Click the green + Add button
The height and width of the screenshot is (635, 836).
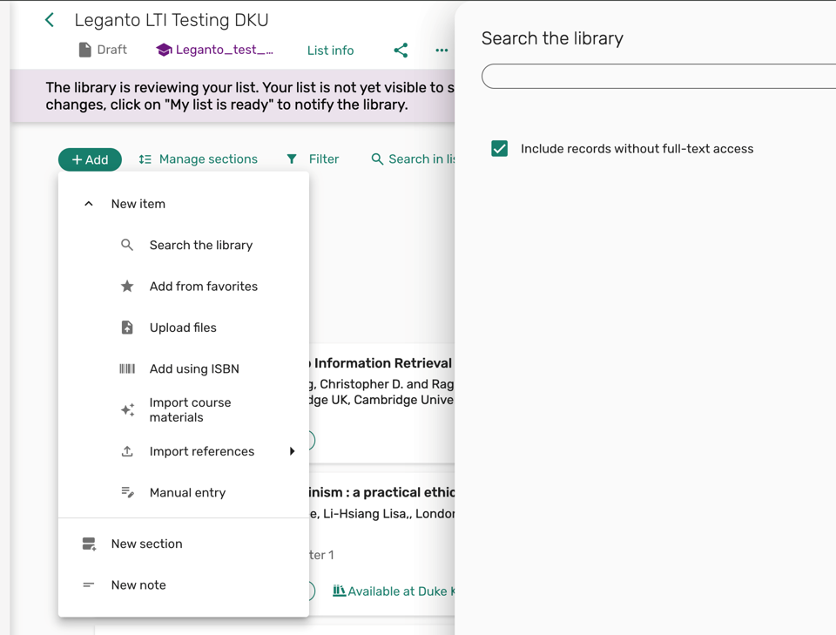(90, 159)
